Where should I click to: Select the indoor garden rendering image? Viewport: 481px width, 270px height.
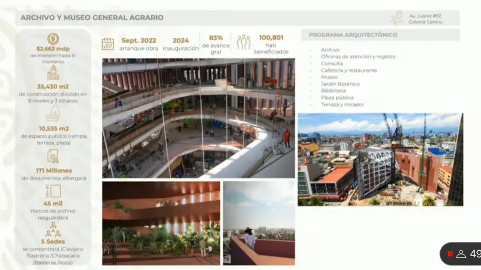161,223
